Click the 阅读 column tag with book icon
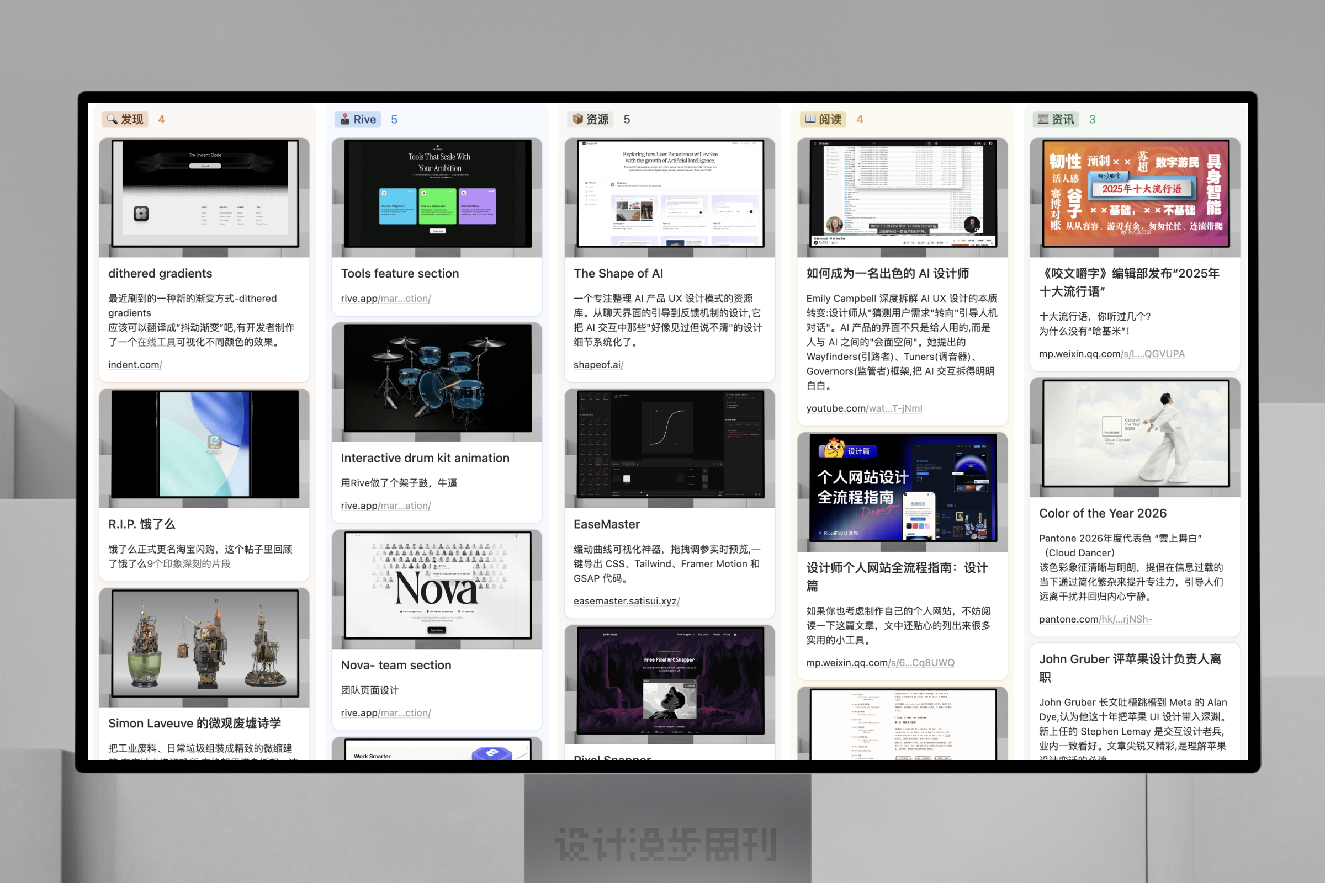1325x883 pixels. [x=823, y=119]
